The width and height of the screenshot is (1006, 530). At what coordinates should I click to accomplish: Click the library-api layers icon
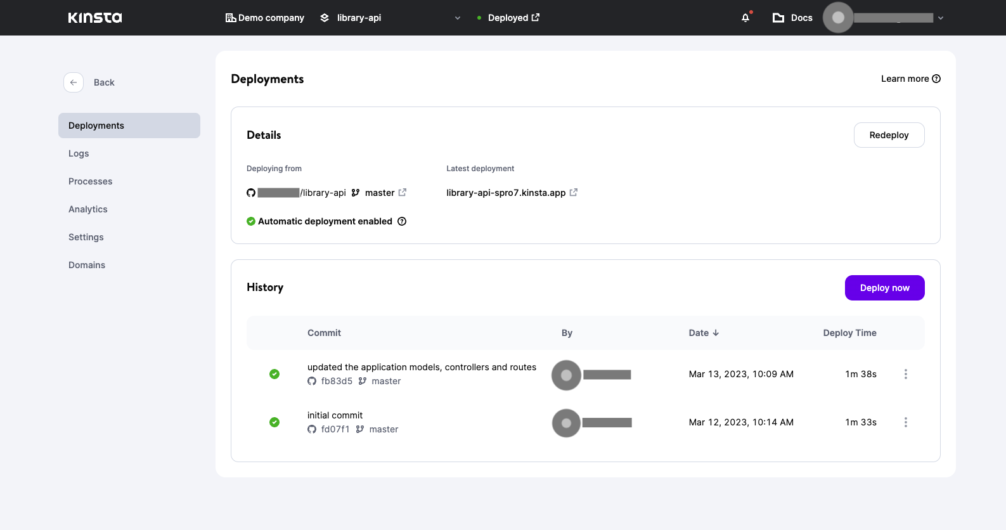tap(325, 18)
